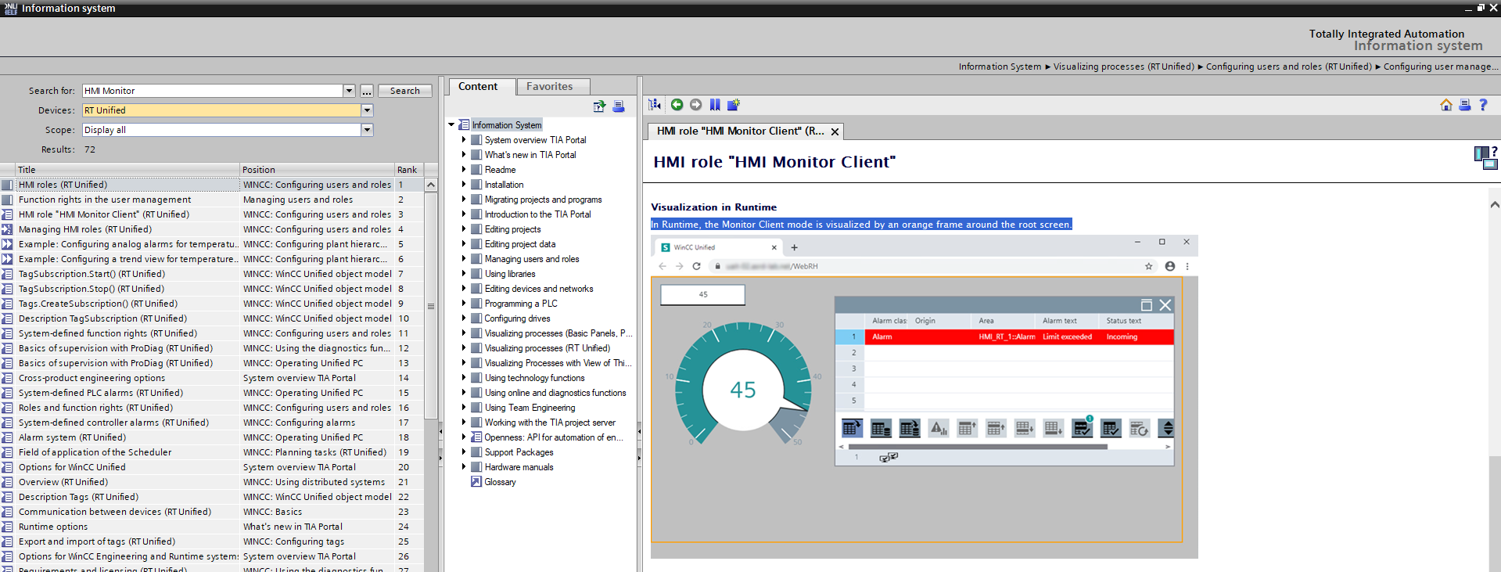The width and height of the screenshot is (1501, 572).
Task: Click the blue bookmark favorites icon
Action: 715,105
